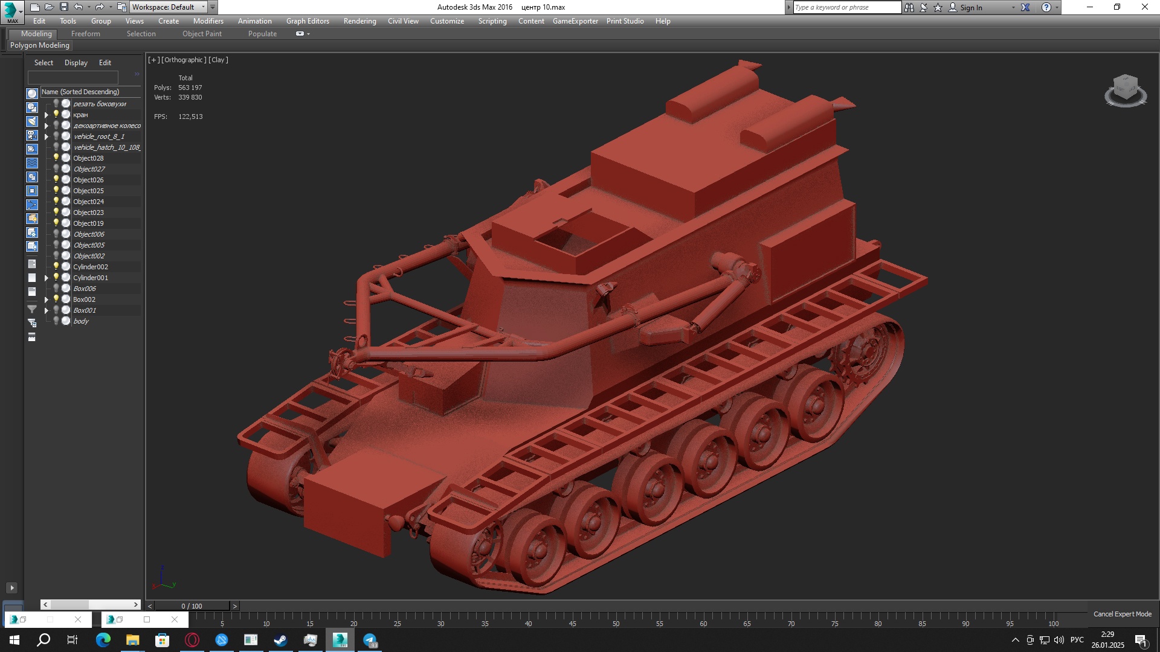Image resolution: width=1160 pixels, height=652 pixels.
Task: Open quick access toolbar customize arrow
Action: tap(213, 7)
